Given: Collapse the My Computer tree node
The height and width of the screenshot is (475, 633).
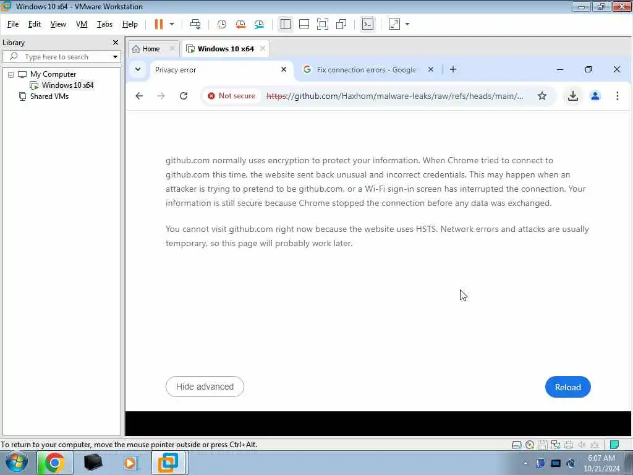Looking at the screenshot, I should pyautogui.click(x=11, y=75).
